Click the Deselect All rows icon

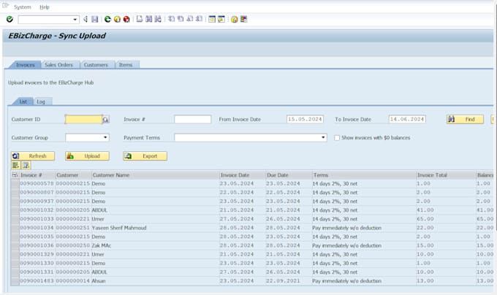tap(26, 165)
